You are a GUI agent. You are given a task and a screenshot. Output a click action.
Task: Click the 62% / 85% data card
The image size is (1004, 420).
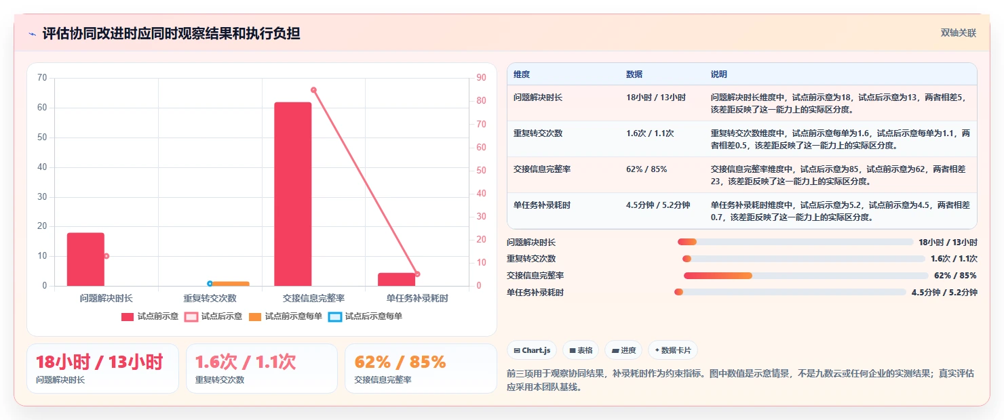421,369
